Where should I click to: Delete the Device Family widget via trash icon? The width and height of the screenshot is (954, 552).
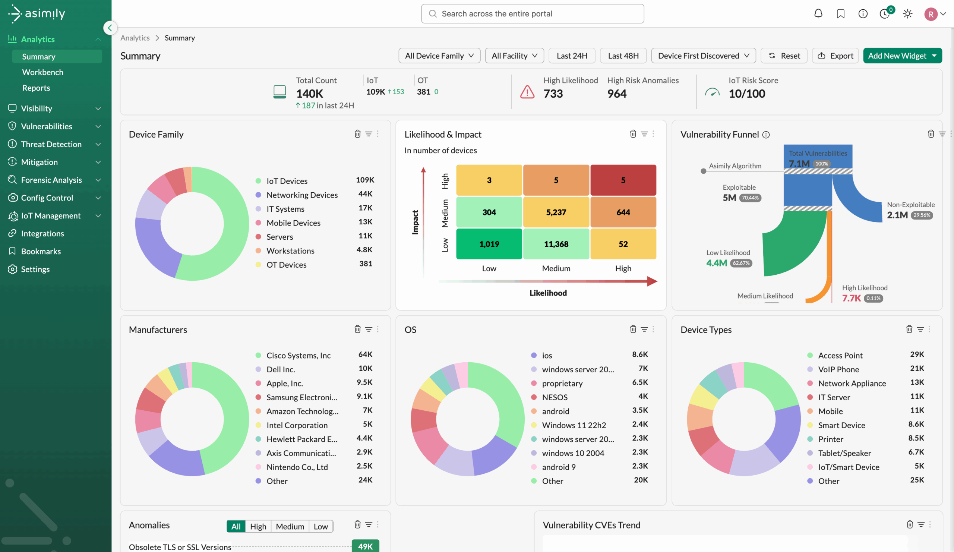(x=357, y=134)
